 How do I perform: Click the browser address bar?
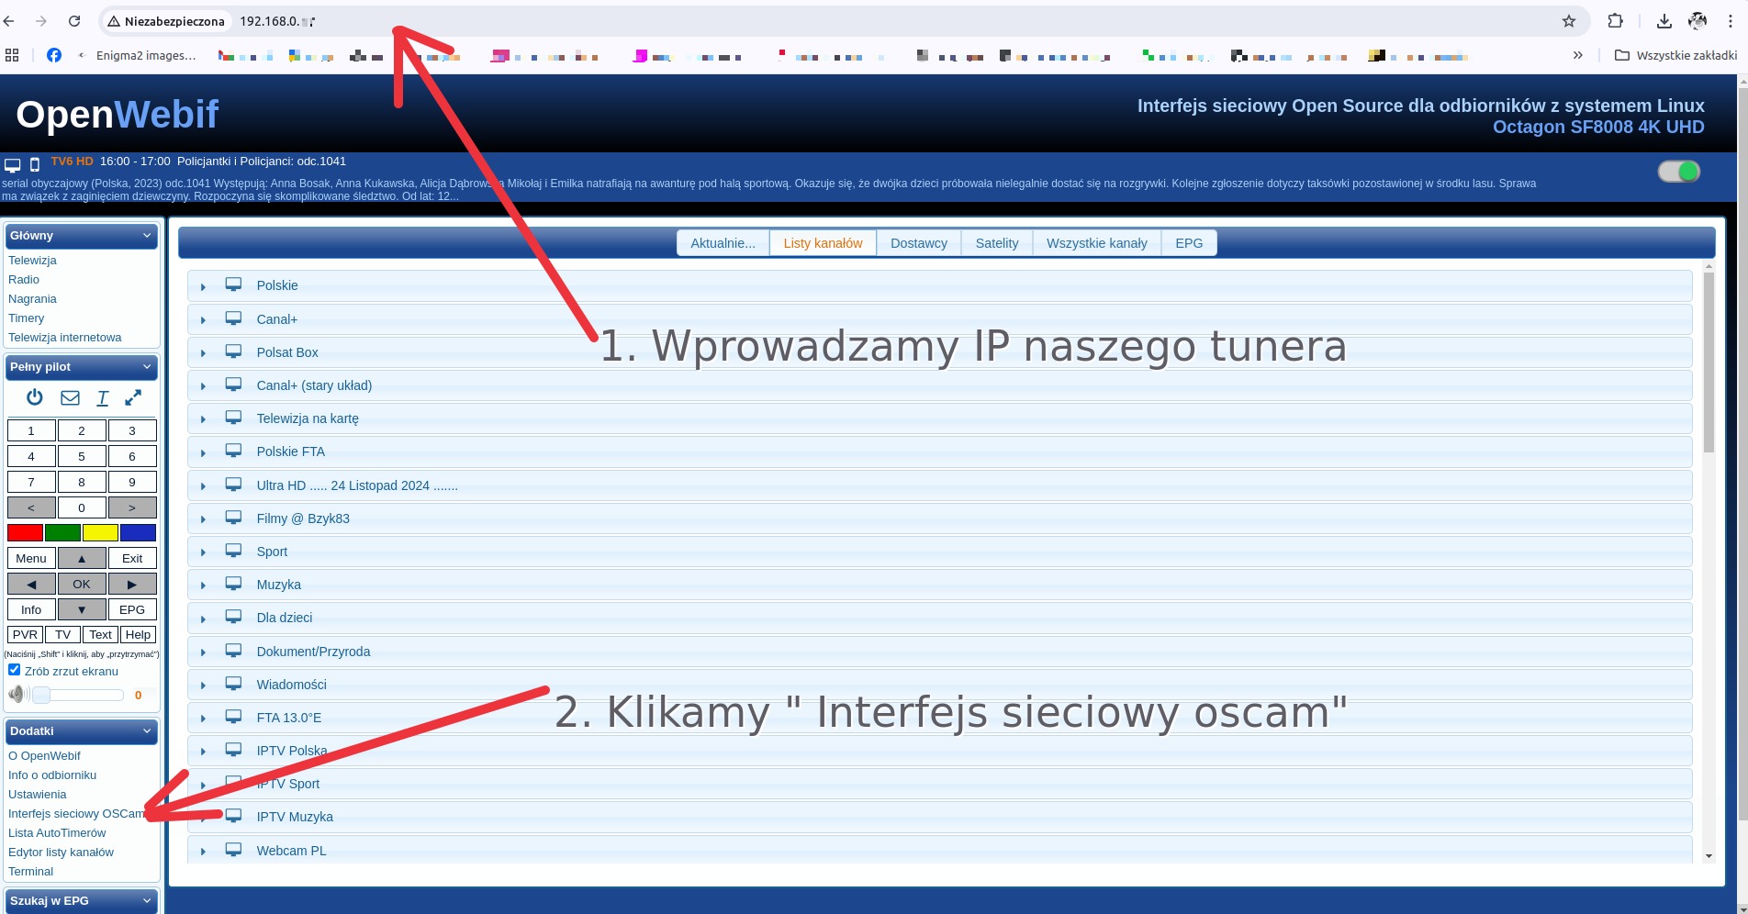826,21
